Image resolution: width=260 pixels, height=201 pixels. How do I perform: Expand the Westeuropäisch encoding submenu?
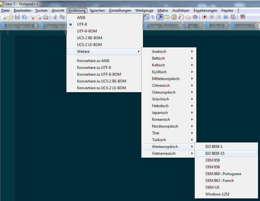(169, 147)
